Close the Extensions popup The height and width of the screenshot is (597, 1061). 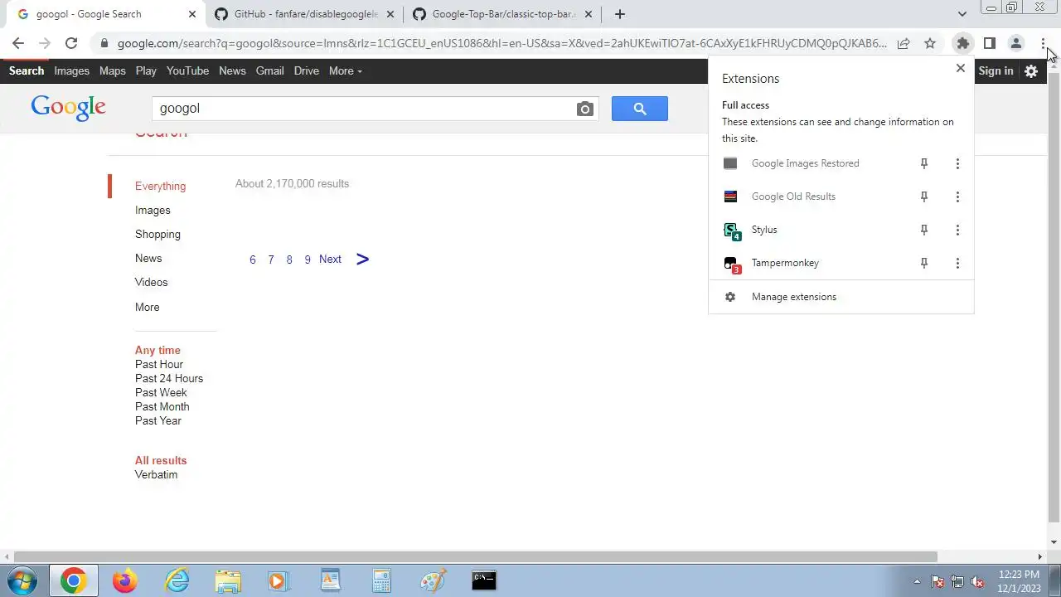pyautogui.click(x=961, y=68)
